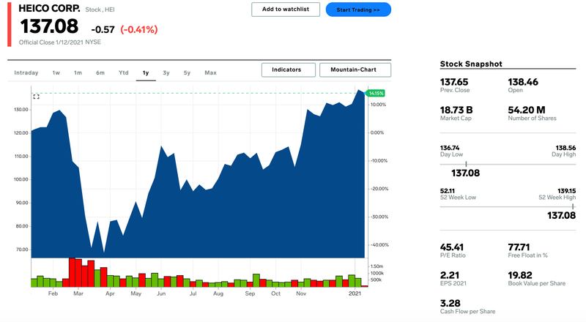Click the Stock, HEI ticker label
Viewport: 586px width, 322px height.
[x=100, y=10]
